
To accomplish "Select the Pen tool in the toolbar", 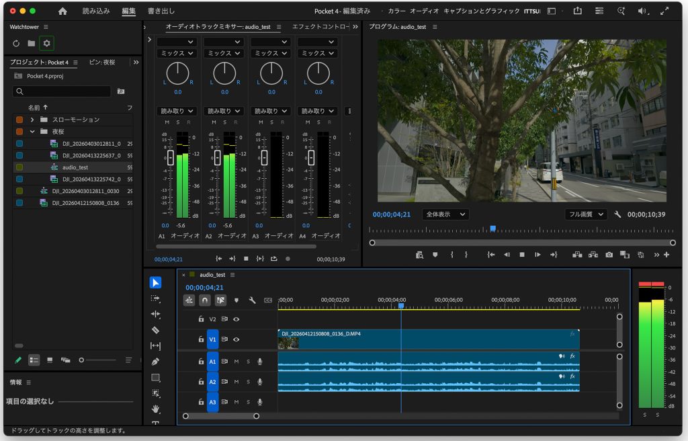I will pos(155,362).
